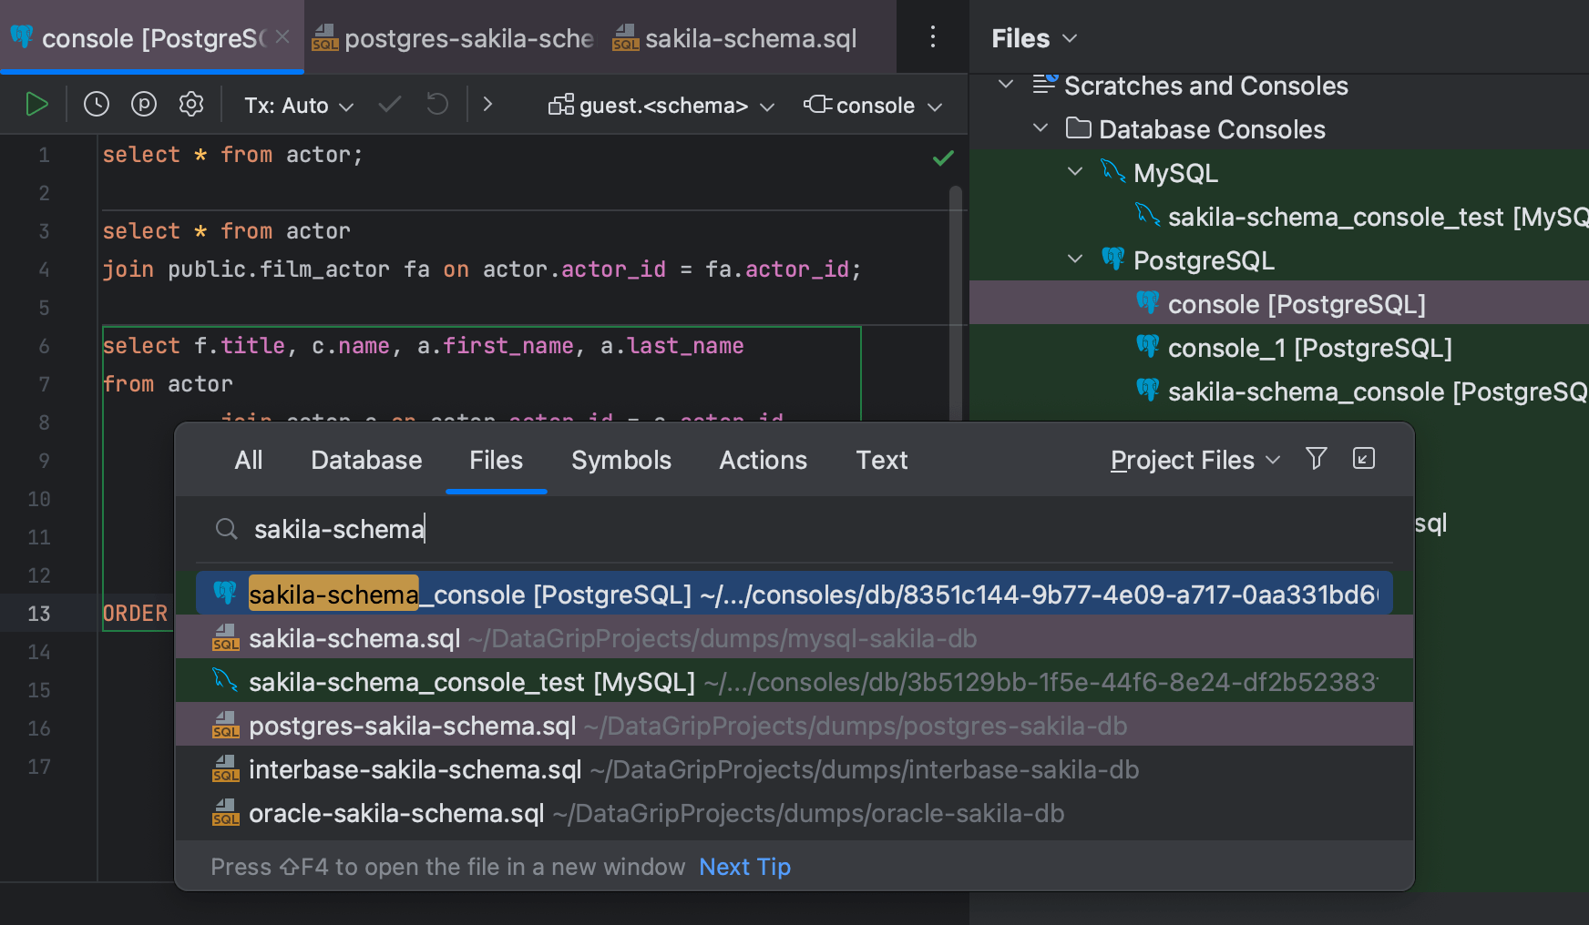Select the postgres-sakila-schema.sql search result
1589x925 pixels.
point(412,726)
